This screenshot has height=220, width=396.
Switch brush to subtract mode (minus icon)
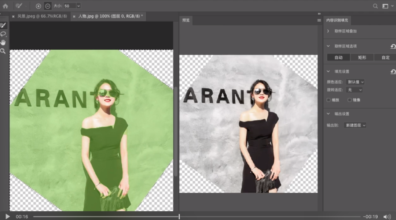pyautogui.click(x=48, y=6)
